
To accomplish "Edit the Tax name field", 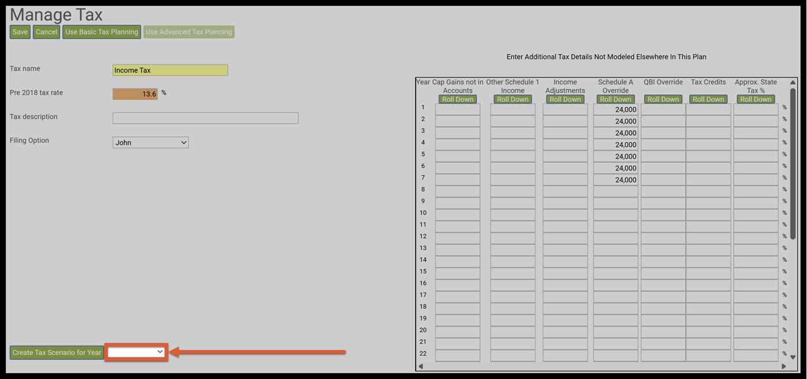I will tap(170, 70).
